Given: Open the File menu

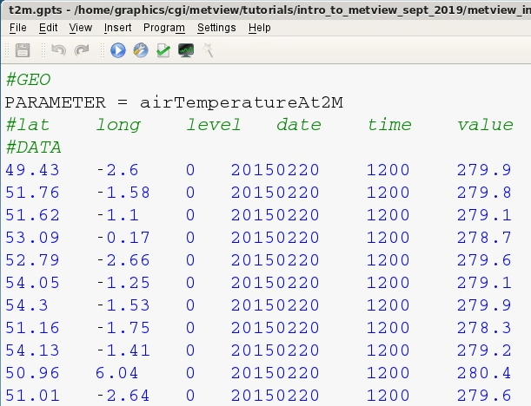Looking at the screenshot, I should 18,28.
